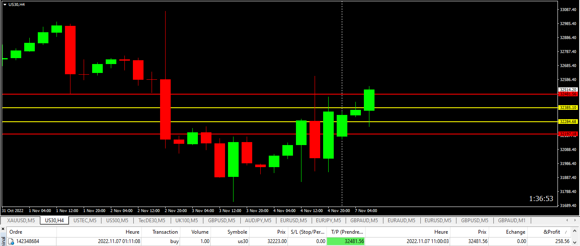Click the 1.00 volume cell
Viewport: 580px width, 246px height.
point(204,241)
